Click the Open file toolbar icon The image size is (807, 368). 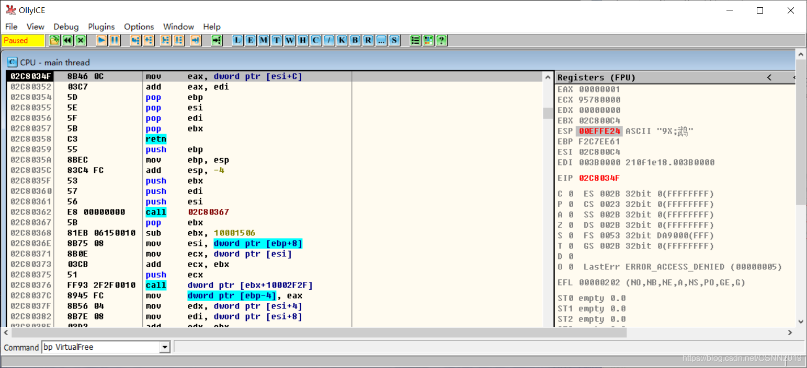click(54, 40)
